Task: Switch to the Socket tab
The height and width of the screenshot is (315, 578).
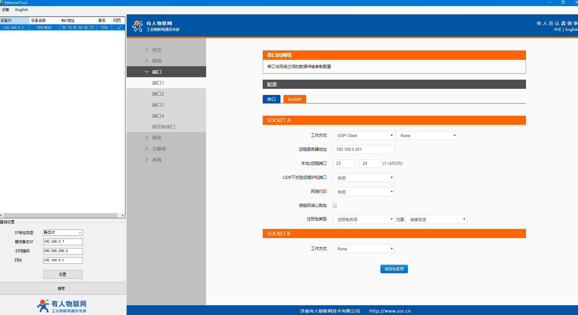Action: tap(295, 99)
